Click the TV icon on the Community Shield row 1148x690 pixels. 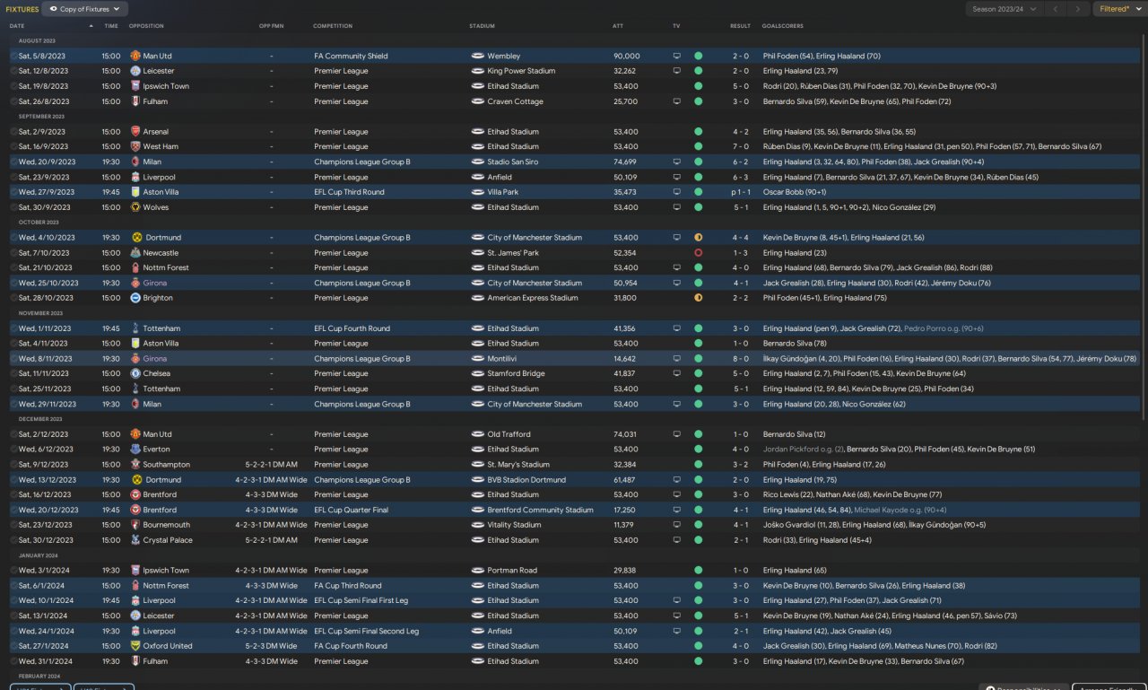[677, 56]
